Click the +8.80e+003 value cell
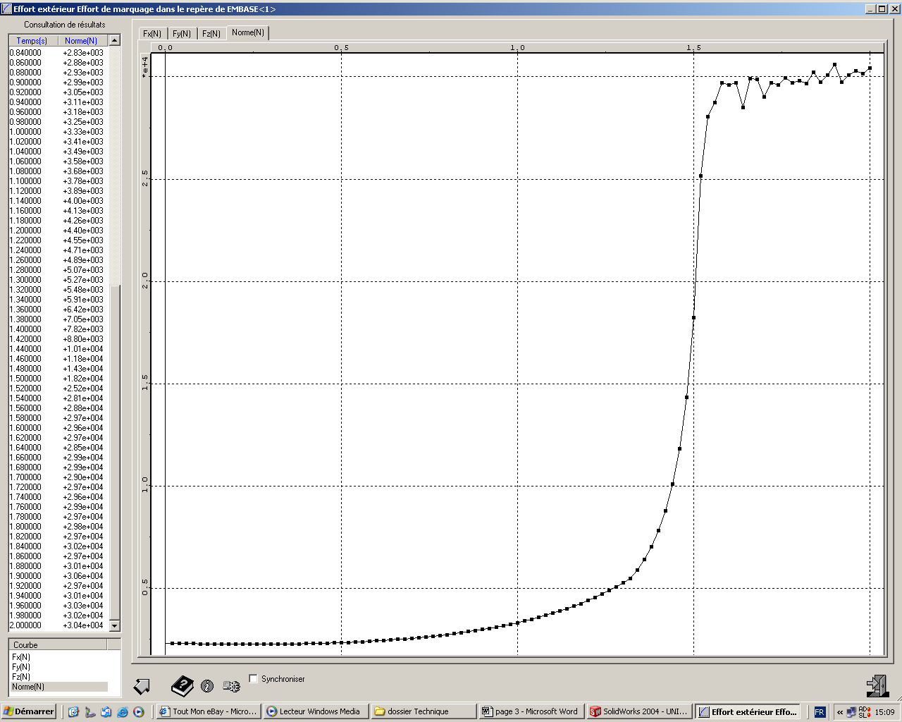This screenshot has height=722, width=902. point(83,339)
